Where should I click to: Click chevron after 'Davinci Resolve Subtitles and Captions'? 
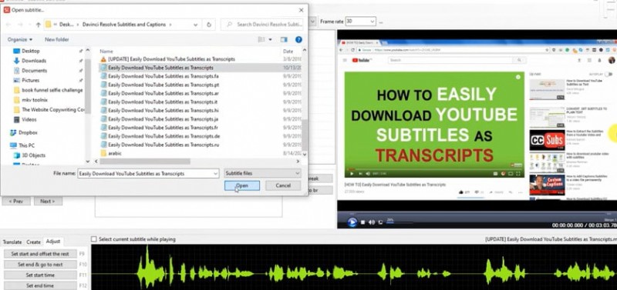[x=170, y=25]
